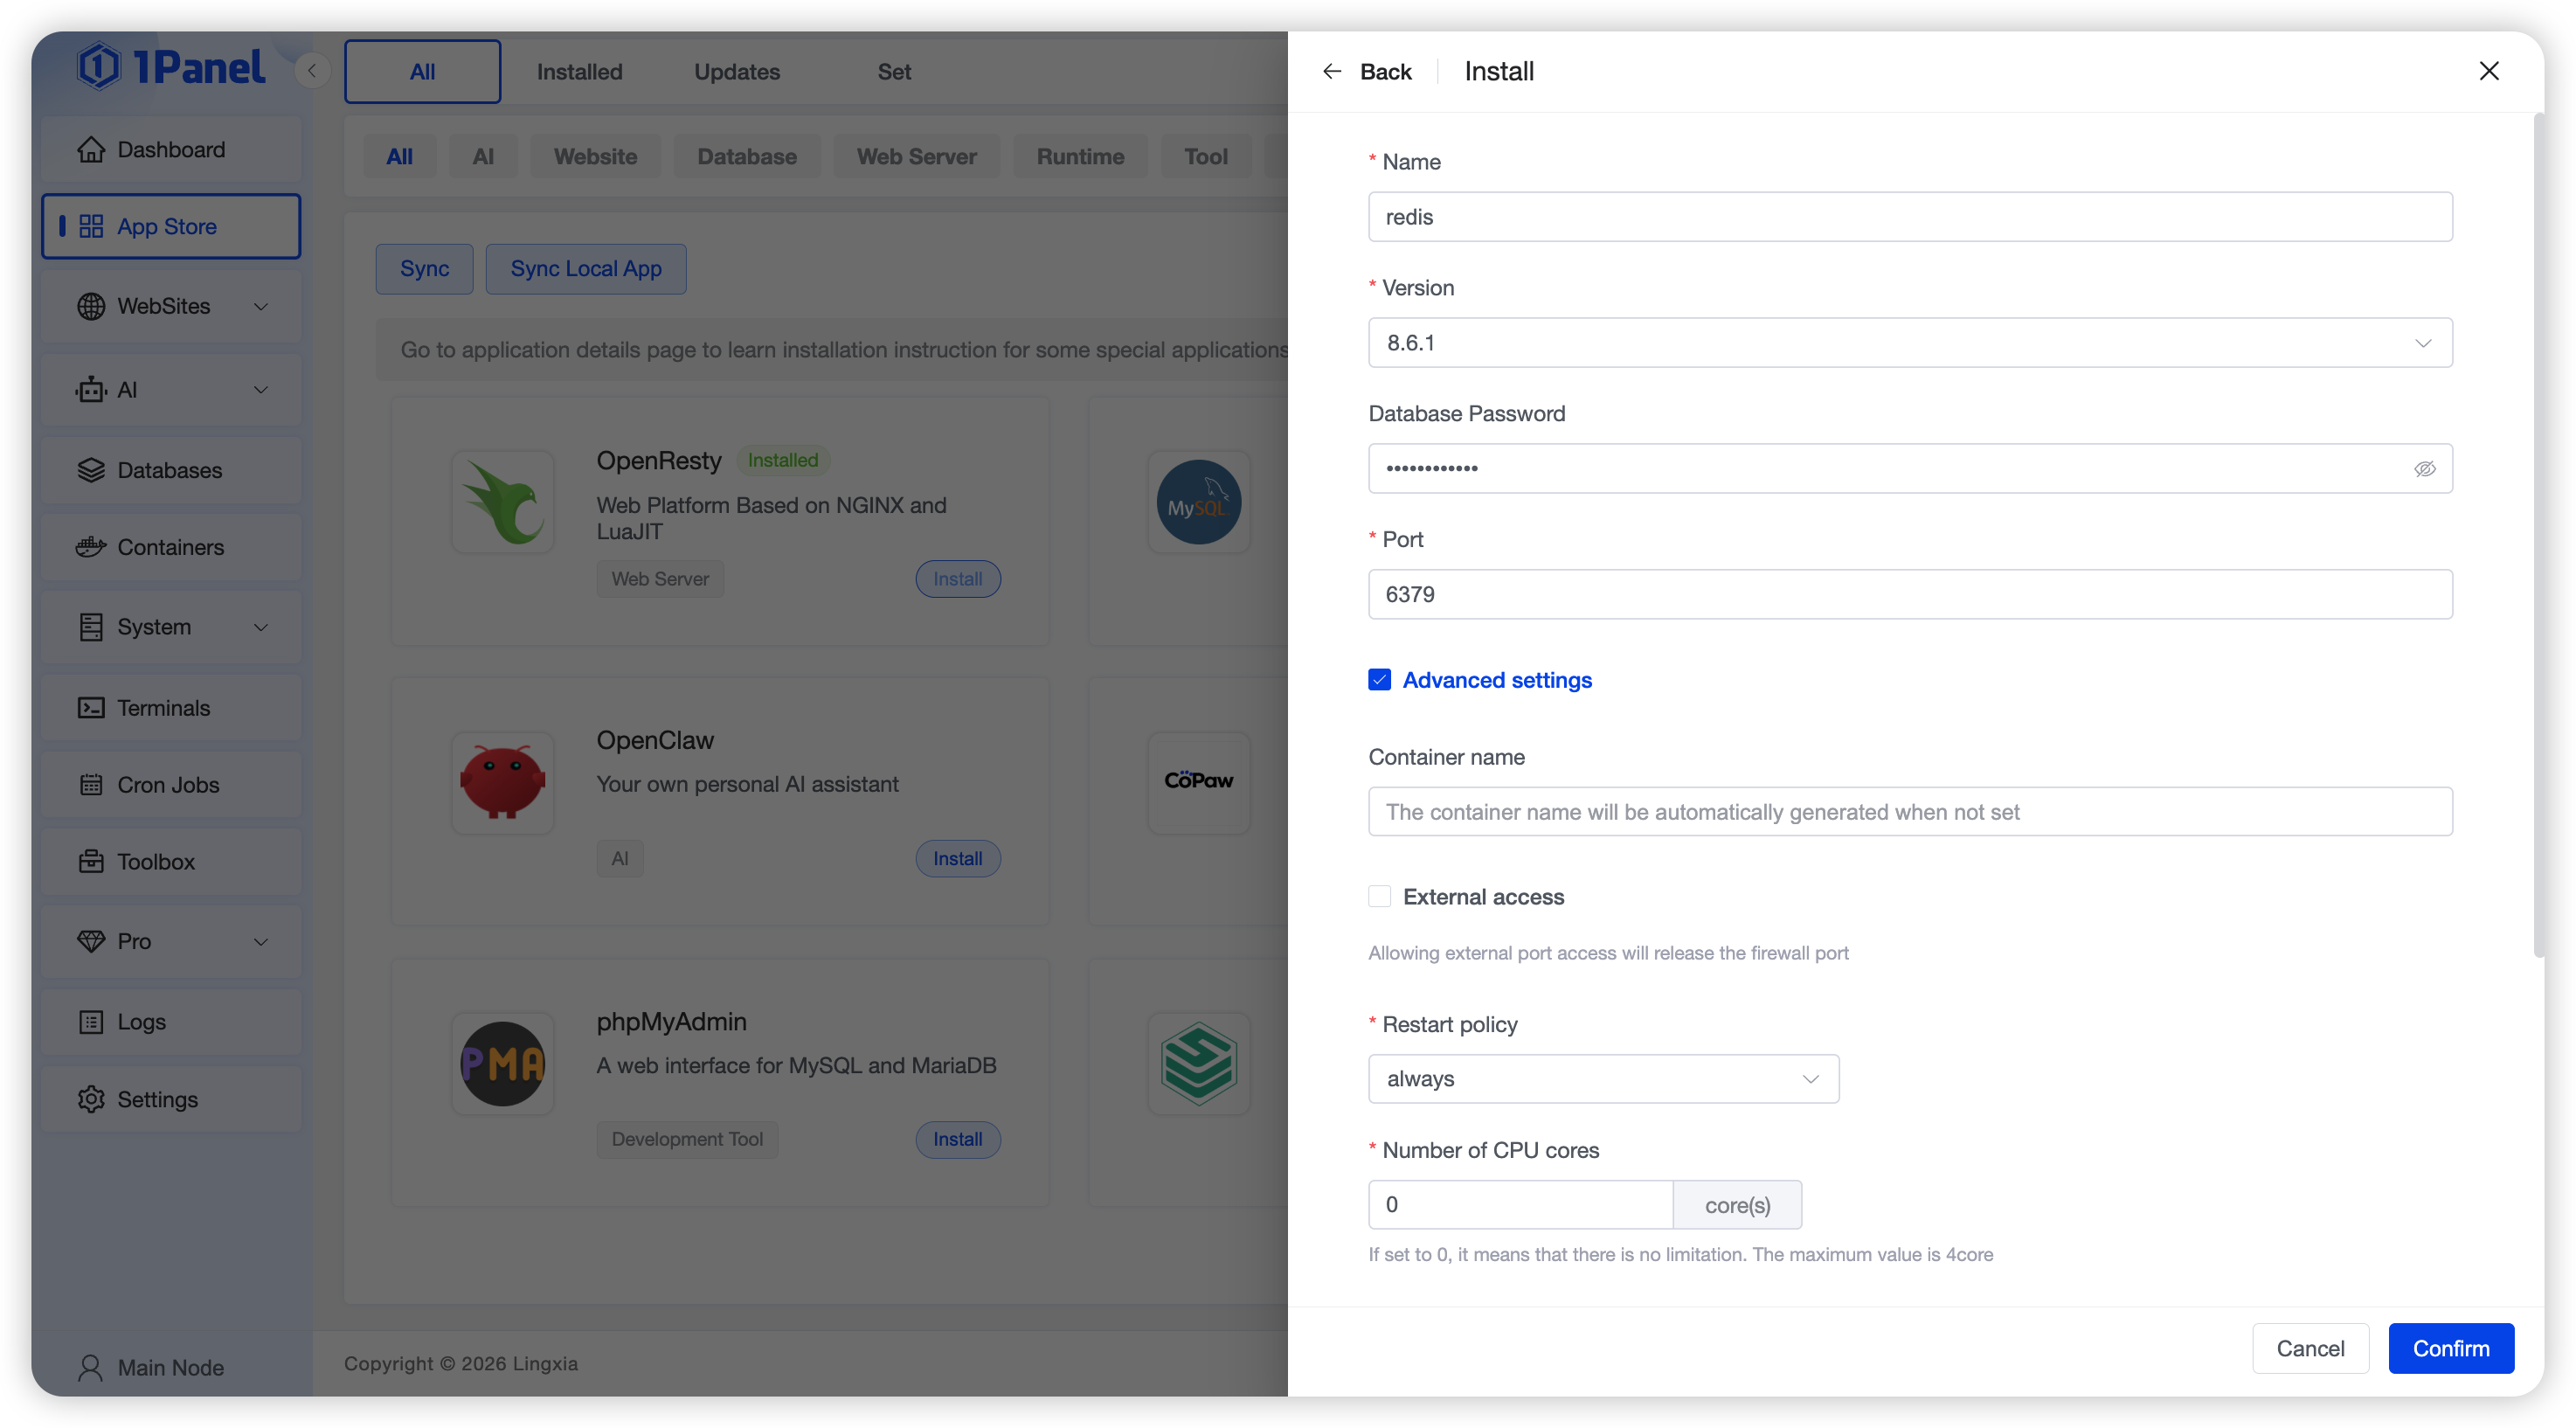Click the Dashboard home icon
This screenshot has width=2576, height=1428.
(x=91, y=149)
